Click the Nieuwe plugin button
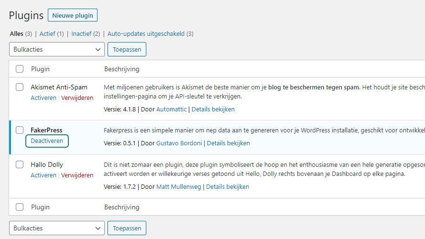Viewport: 425px width, 239px height. pyautogui.click(x=73, y=15)
